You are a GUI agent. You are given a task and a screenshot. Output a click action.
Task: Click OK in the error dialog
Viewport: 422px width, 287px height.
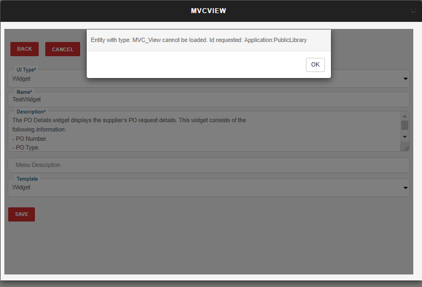click(315, 64)
